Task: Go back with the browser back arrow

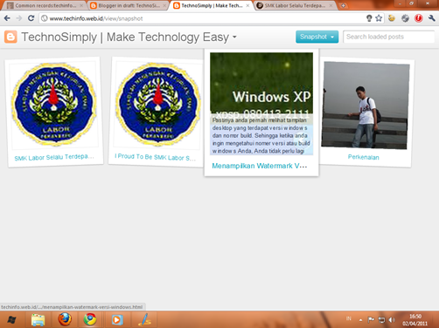Action: click(x=7, y=18)
